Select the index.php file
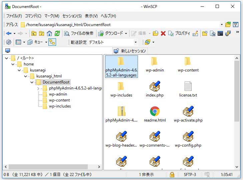 pyautogui.click(x=155, y=89)
